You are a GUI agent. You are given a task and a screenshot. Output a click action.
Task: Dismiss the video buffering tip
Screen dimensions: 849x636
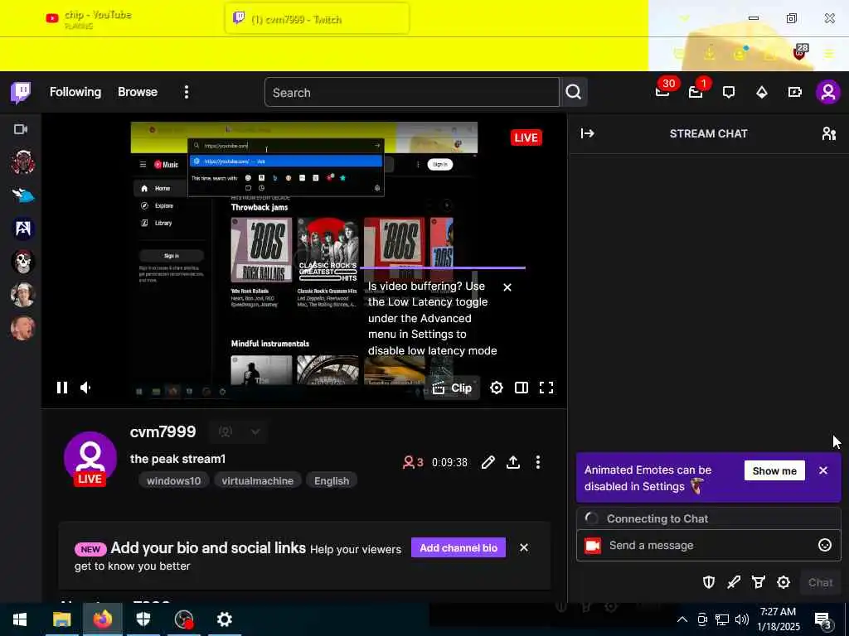(x=507, y=287)
